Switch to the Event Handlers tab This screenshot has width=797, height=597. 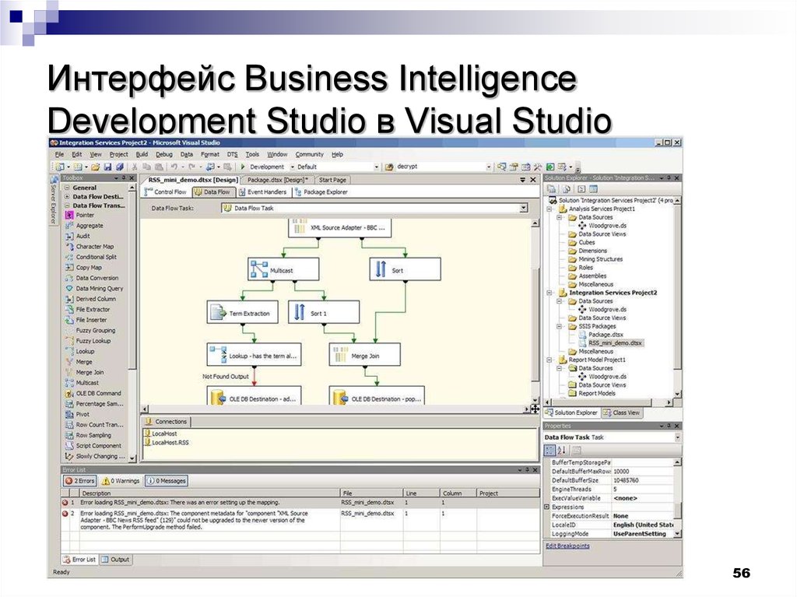(262, 192)
